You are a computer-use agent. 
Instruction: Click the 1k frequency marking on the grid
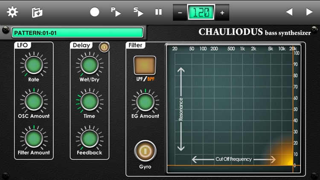click(x=242, y=49)
